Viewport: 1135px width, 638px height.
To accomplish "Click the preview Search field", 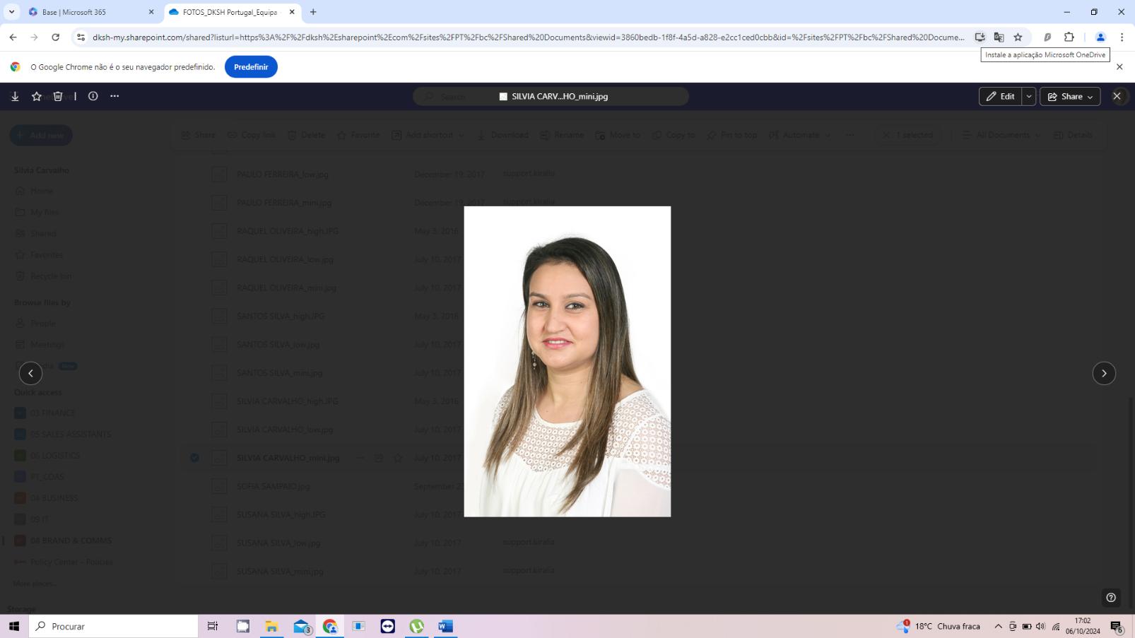I will pos(551,97).
